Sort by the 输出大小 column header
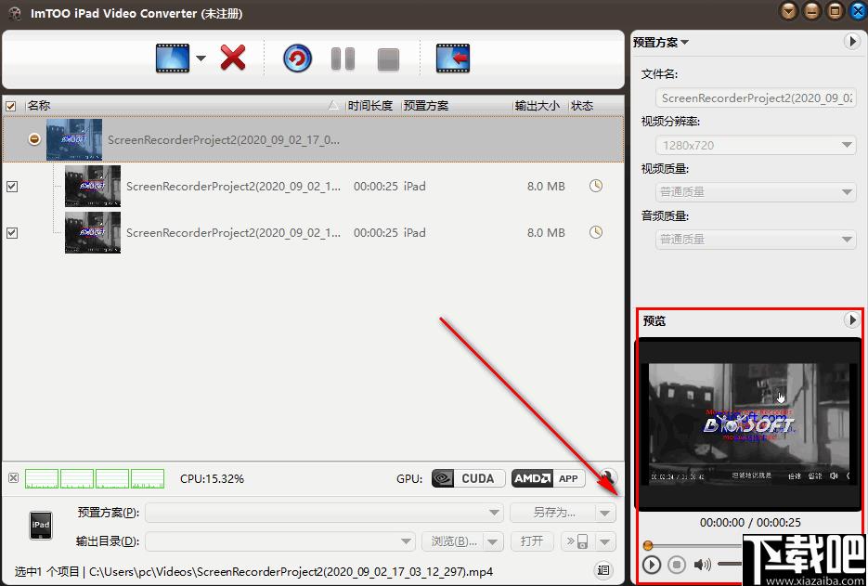The height and width of the screenshot is (586, 868). click(537, 105)
